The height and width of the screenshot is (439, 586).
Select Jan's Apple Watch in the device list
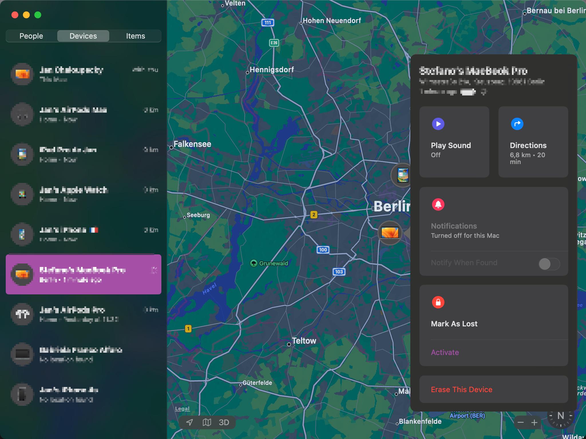84,194
